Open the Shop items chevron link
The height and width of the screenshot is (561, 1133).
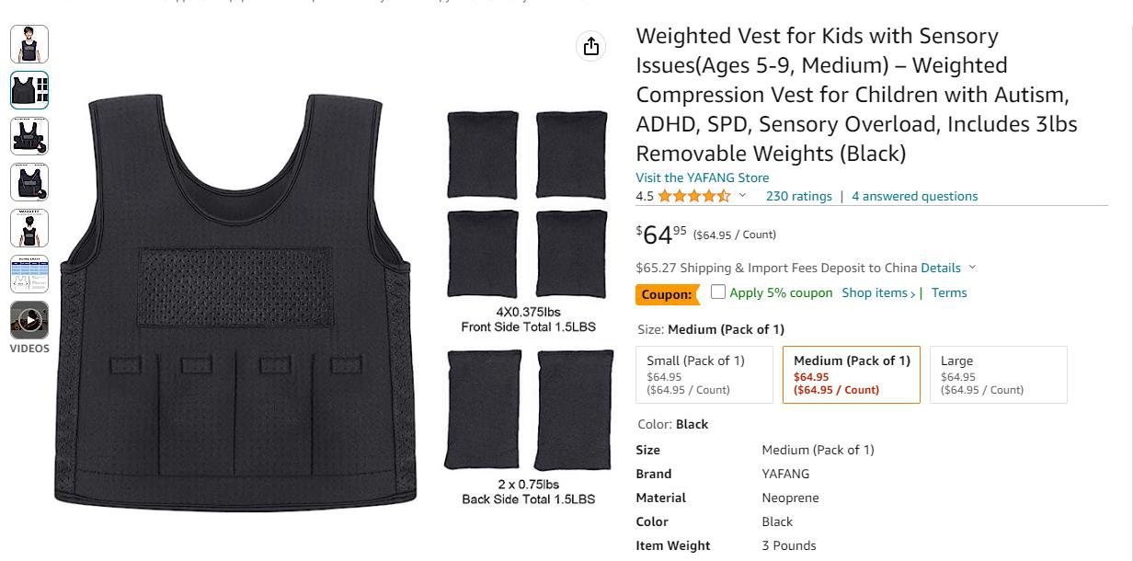(x=878, y=292)
